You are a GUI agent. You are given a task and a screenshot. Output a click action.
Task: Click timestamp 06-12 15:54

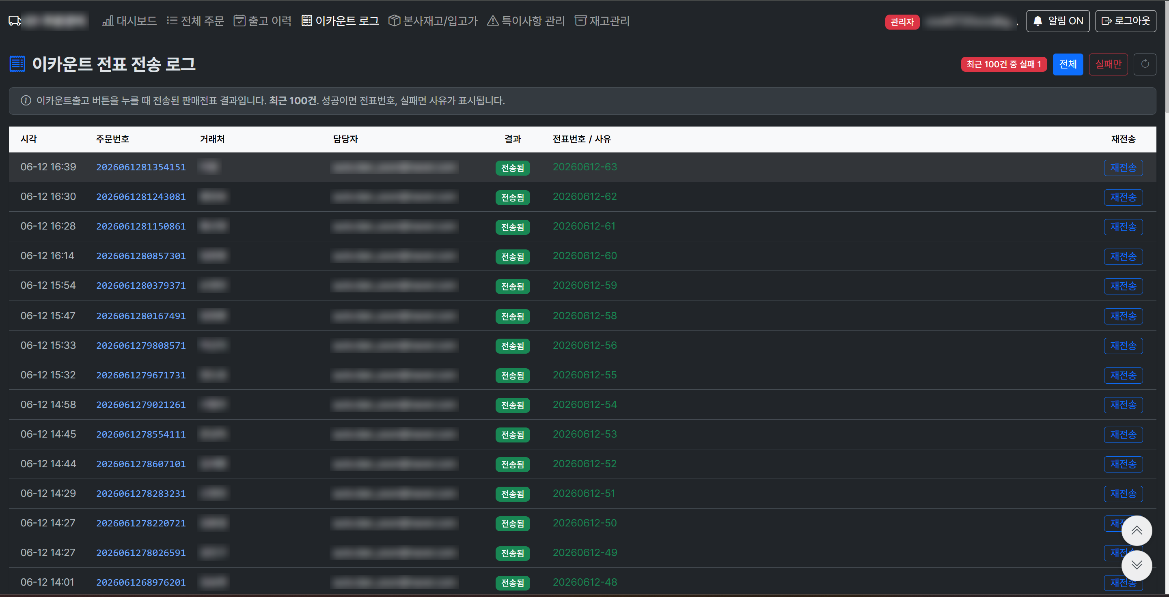[48, 286]
